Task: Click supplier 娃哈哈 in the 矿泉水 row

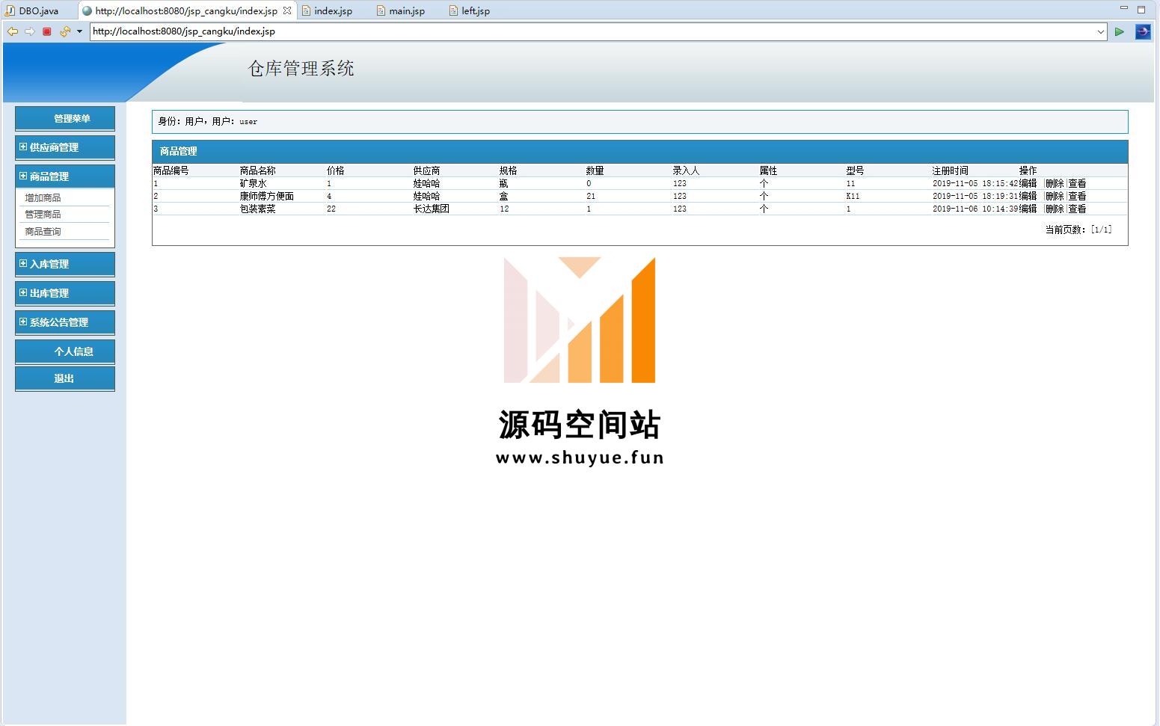Action: [x=427, y=183]
